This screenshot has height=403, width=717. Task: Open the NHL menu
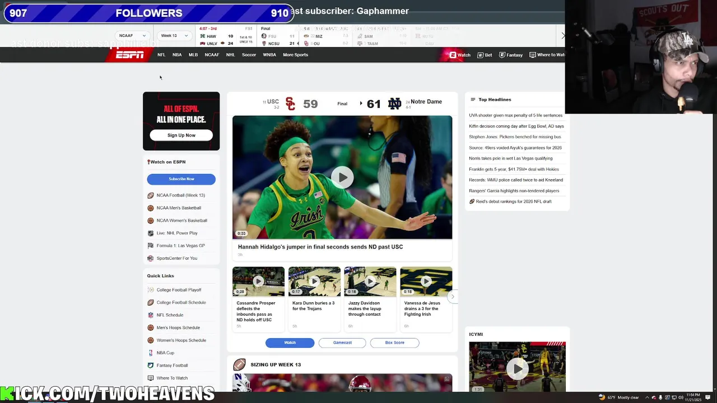[230, 55]
